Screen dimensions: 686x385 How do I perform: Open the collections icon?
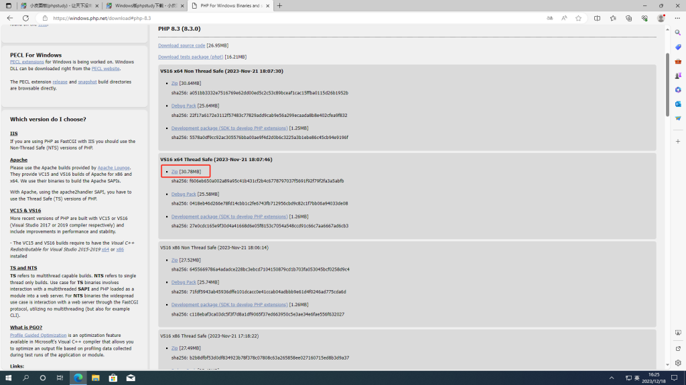click(628, 18)
